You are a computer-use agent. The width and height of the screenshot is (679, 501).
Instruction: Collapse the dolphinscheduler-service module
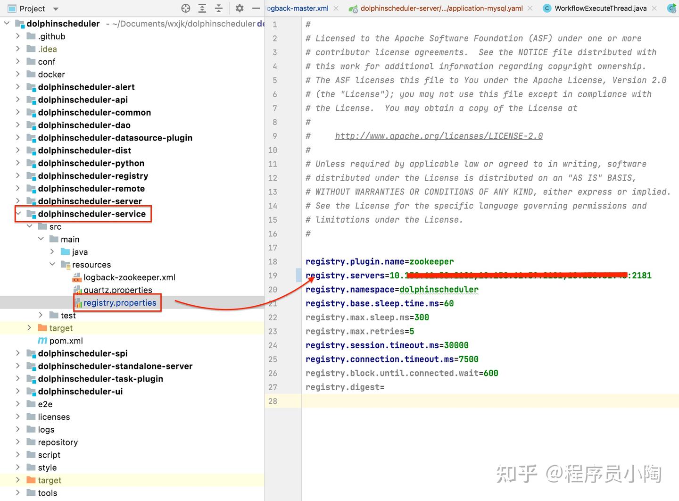(x=18, y=213)
